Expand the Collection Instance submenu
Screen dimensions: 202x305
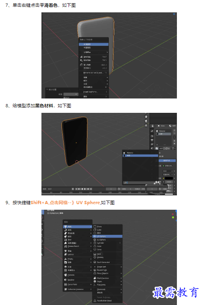pyautogui.click(x=78, y=289)
